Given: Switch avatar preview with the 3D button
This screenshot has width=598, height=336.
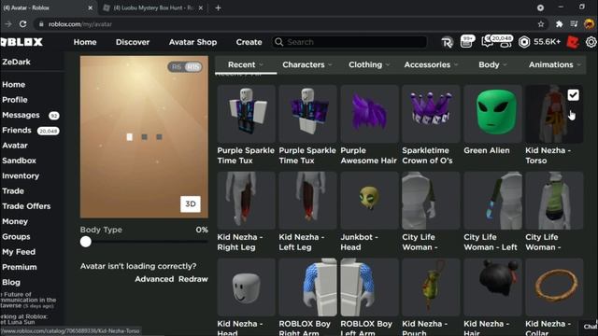Looking at the screenshot, I should click(x=191, y=203).
